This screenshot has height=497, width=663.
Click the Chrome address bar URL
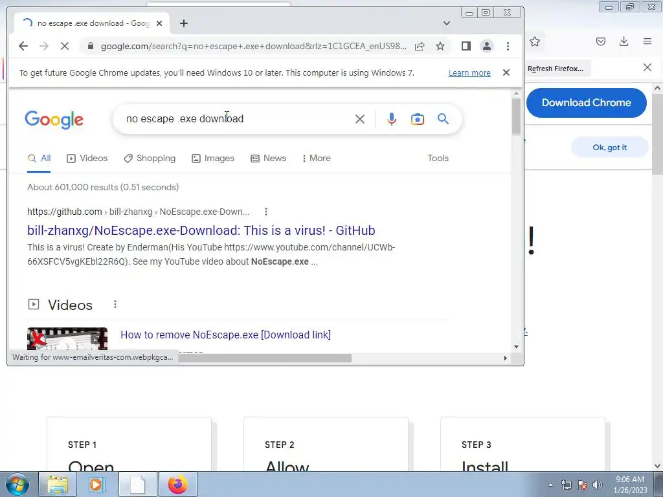tap(253, 46)
